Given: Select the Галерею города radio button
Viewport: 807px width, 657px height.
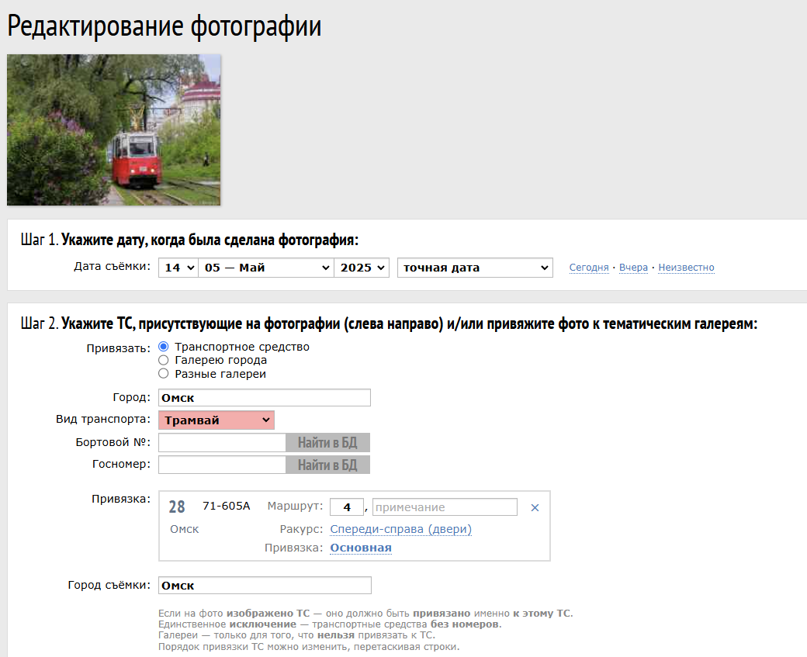Looking at the screenshot, I should point(163,360).
